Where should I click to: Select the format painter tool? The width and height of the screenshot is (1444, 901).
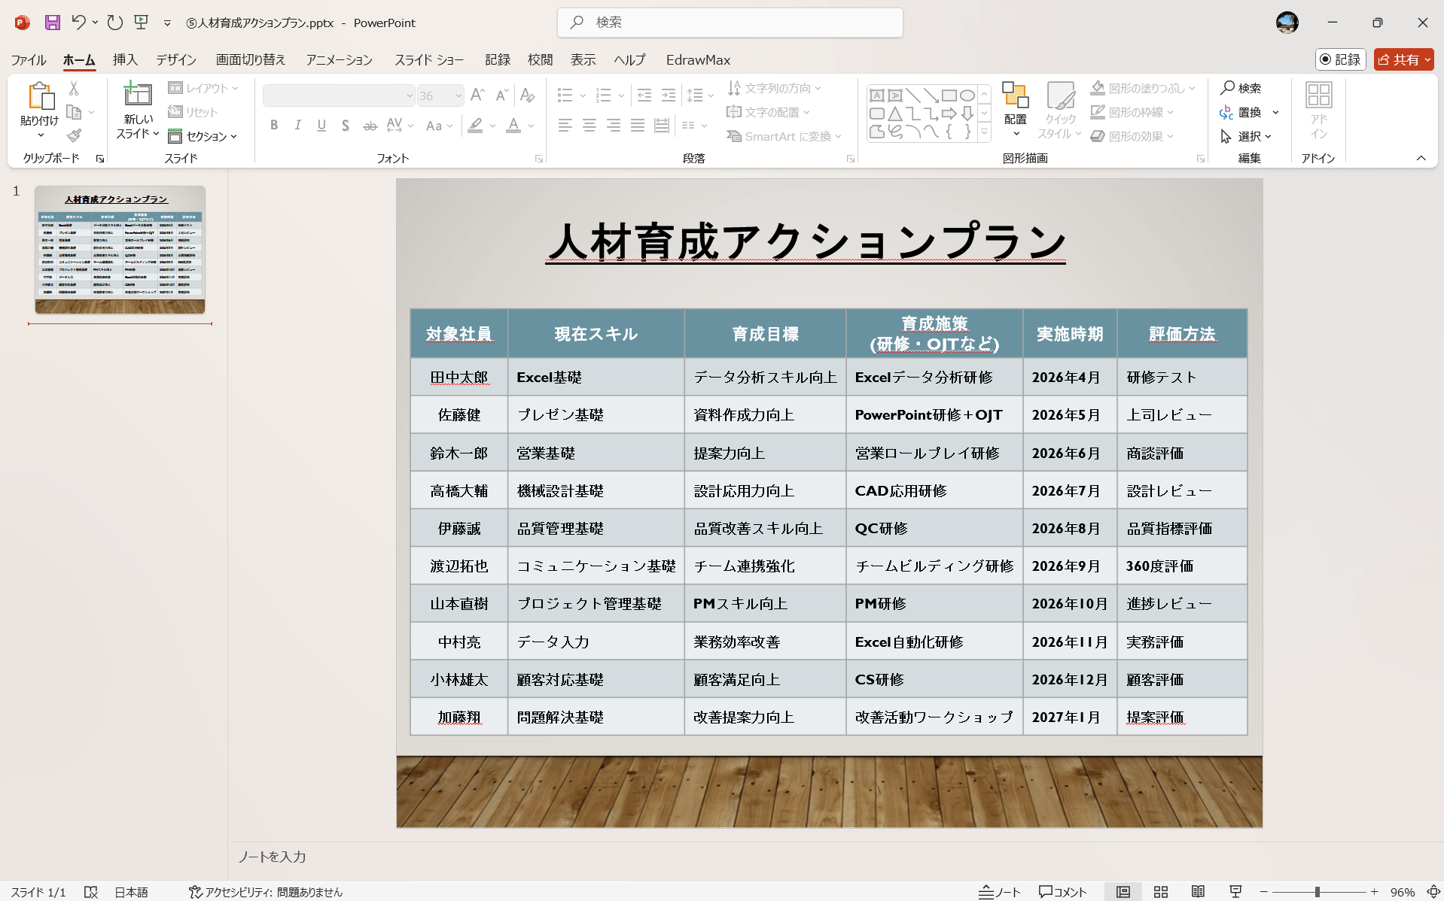(x=73, y=135)
